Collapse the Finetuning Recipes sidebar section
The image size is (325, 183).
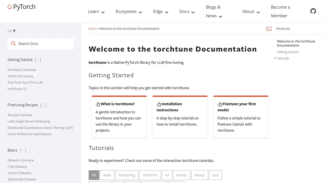pos(43,105)
